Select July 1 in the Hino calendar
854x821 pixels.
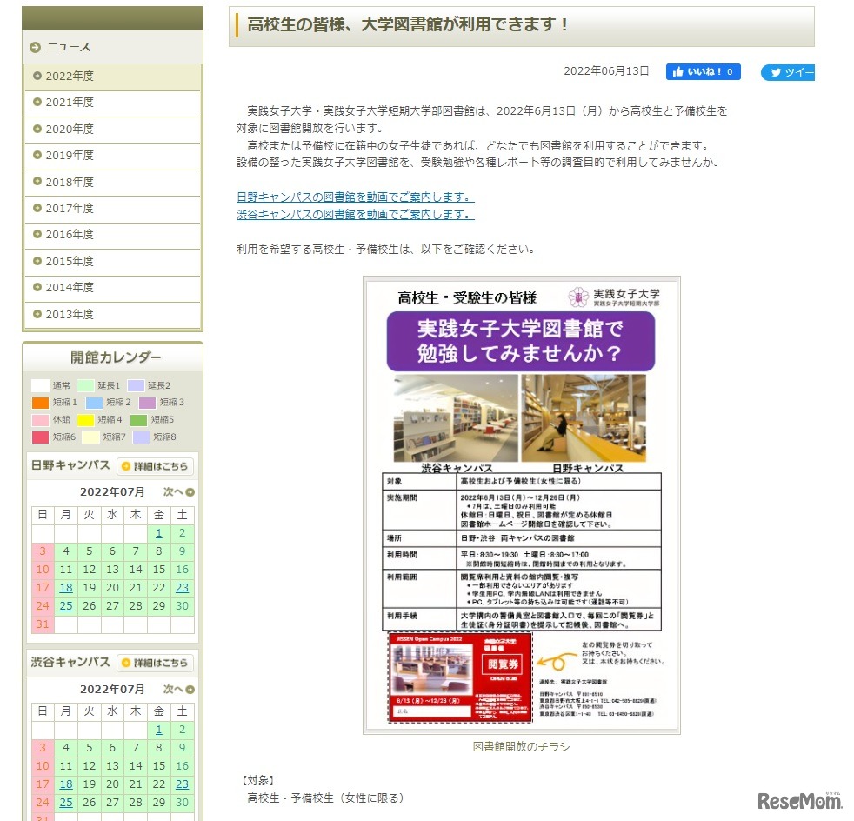tap(158, 533)
